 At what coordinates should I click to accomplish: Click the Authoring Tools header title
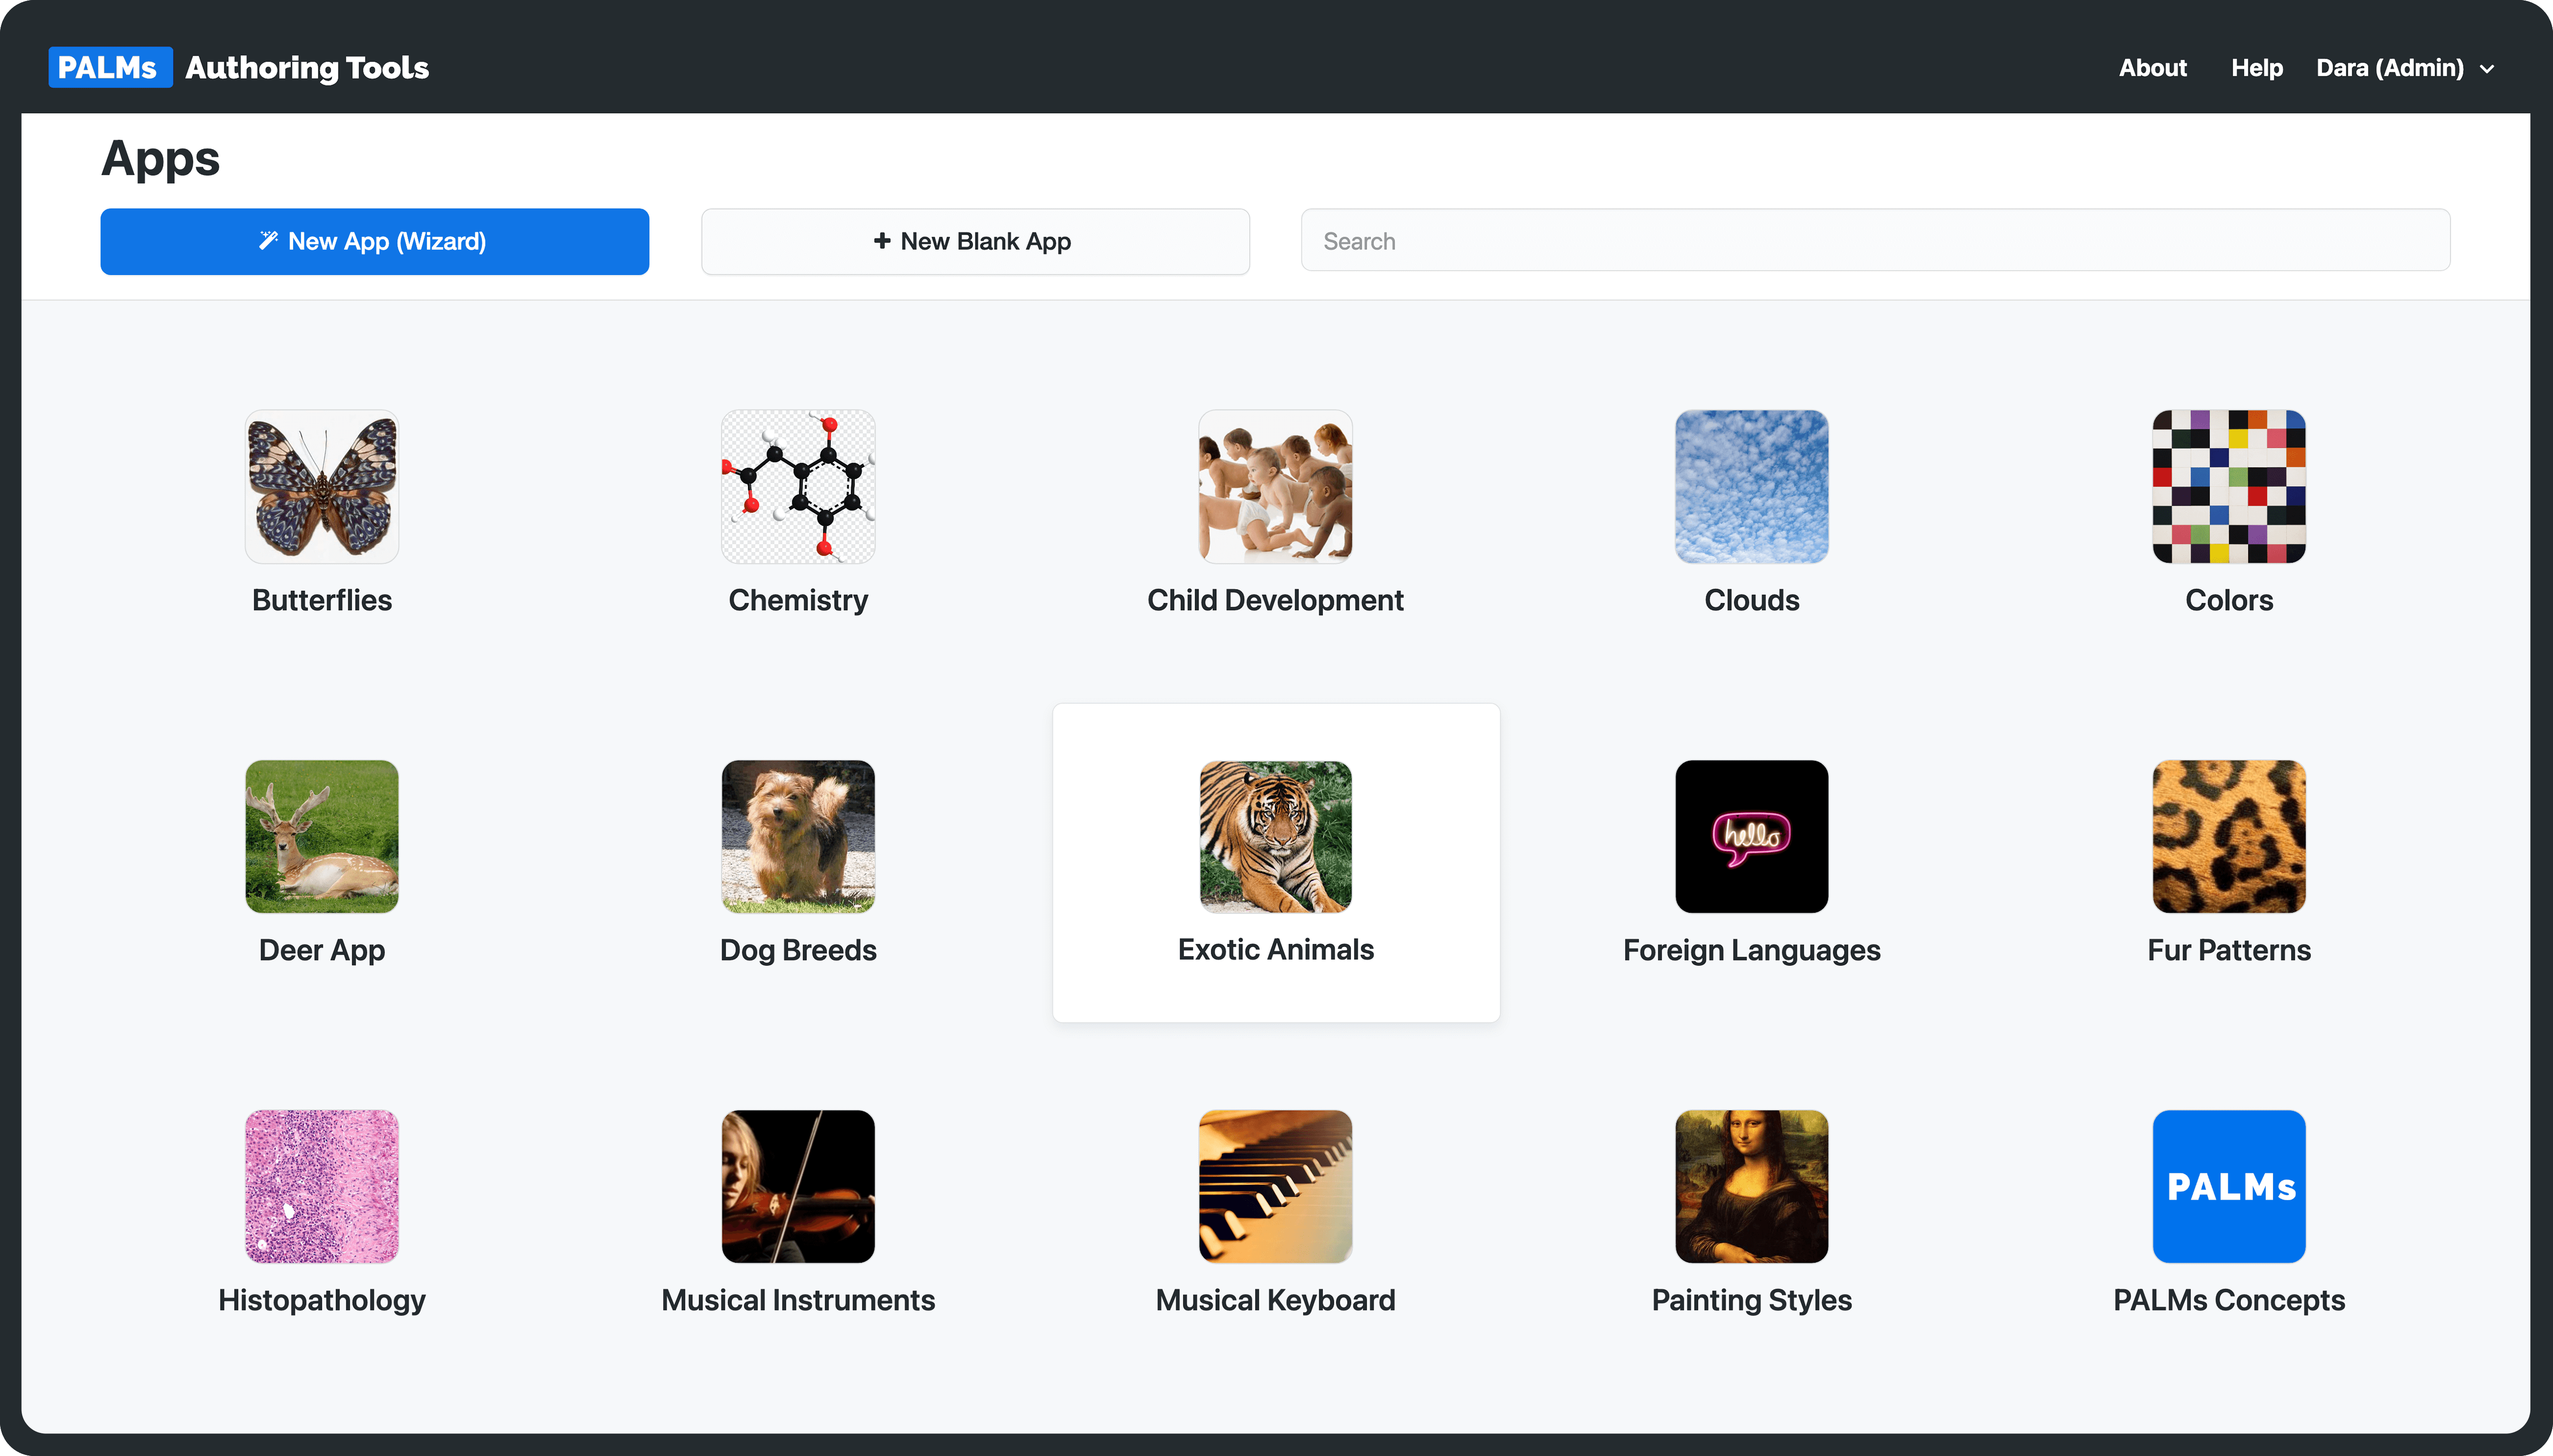point(307,68)
